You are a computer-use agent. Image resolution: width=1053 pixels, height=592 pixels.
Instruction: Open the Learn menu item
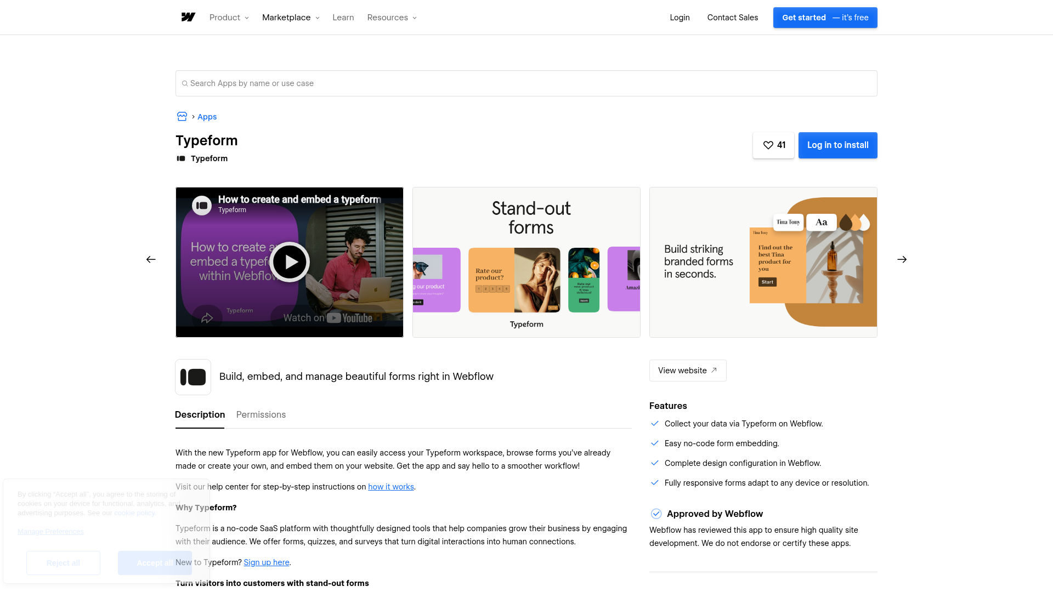click(343, 18)
